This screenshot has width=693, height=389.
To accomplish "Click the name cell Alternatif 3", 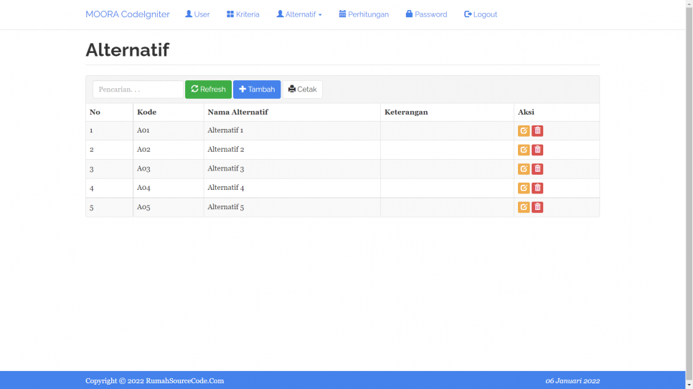I will tap(292, 168).
